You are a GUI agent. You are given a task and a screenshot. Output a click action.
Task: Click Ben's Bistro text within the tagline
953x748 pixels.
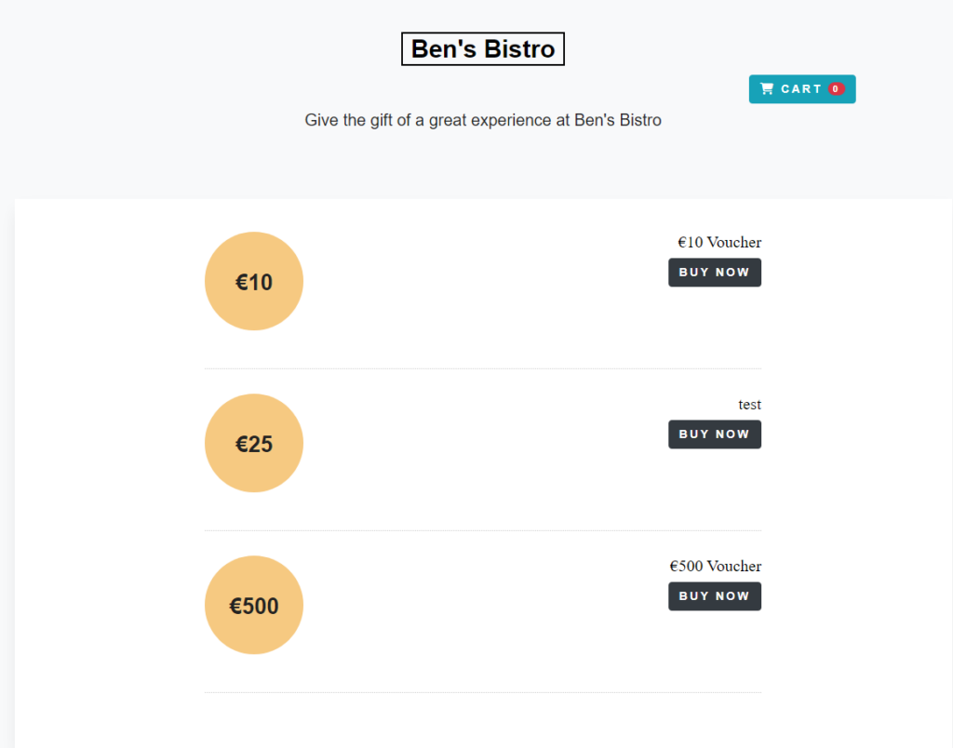click(618, 120)
